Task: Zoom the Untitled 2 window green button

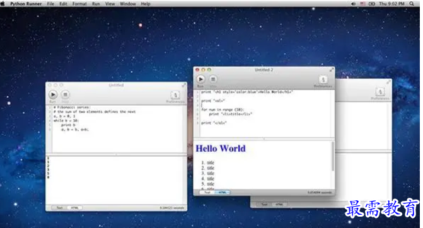Action: point(209,70)
